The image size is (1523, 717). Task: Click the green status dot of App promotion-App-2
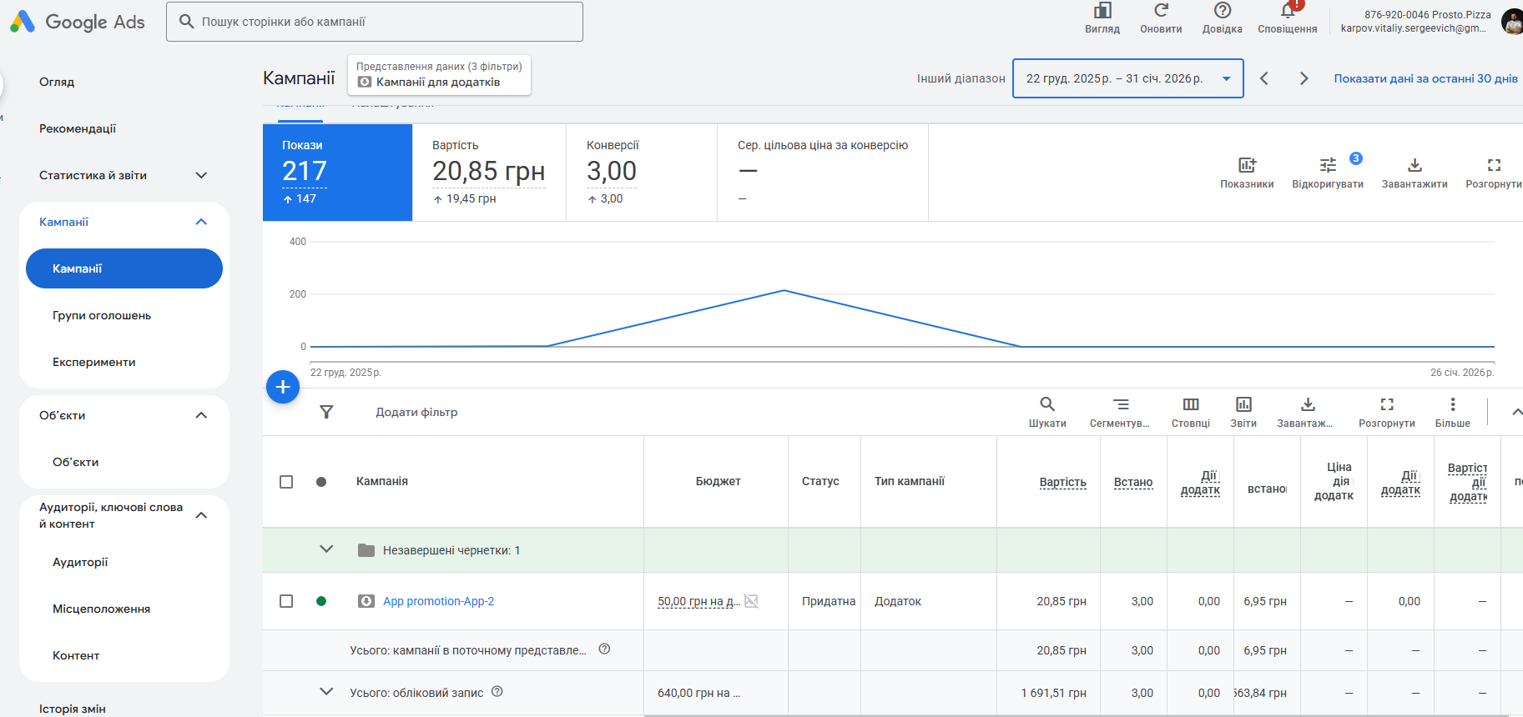coord(321,601)
